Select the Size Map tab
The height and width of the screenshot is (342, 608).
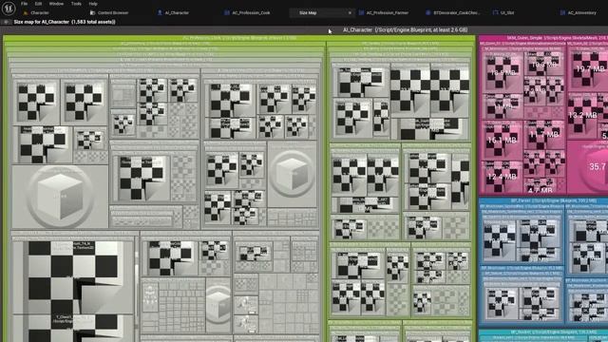[x=308, y=12]
